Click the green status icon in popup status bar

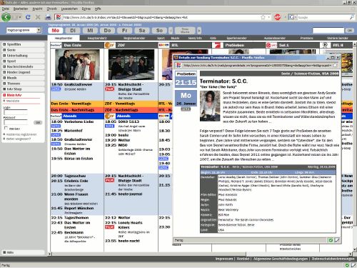click(331, 240)
